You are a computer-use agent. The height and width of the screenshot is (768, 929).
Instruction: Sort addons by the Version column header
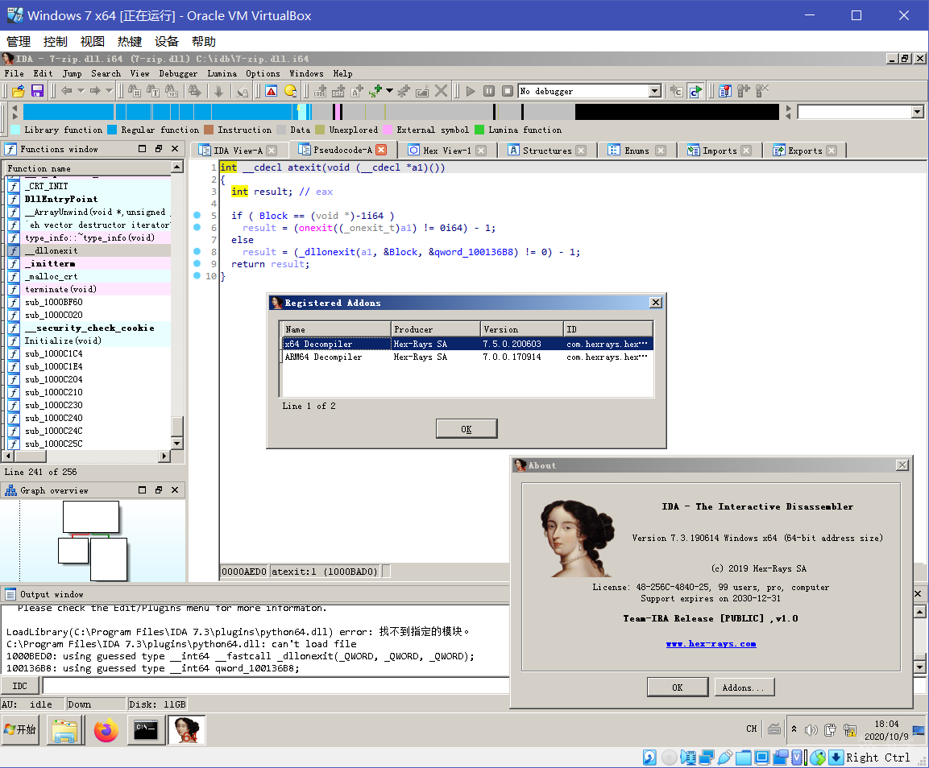[x=521, y=329]
